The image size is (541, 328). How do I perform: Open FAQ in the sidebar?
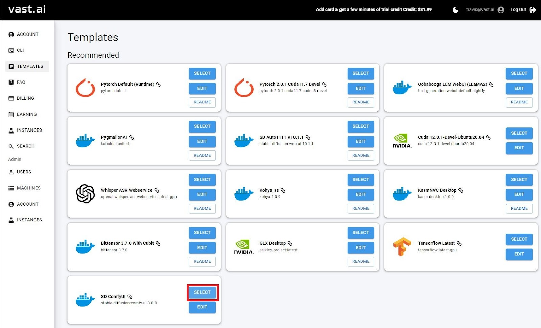(27, 82)
